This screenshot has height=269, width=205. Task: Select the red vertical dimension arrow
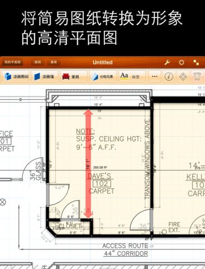[x=88, y=164]
